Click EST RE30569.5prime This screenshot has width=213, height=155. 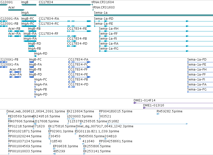click(x=10, y=119)
